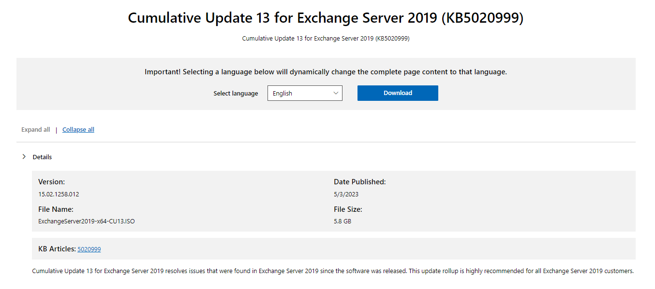
Task: Click the Version: label
Action: [51, 182]
